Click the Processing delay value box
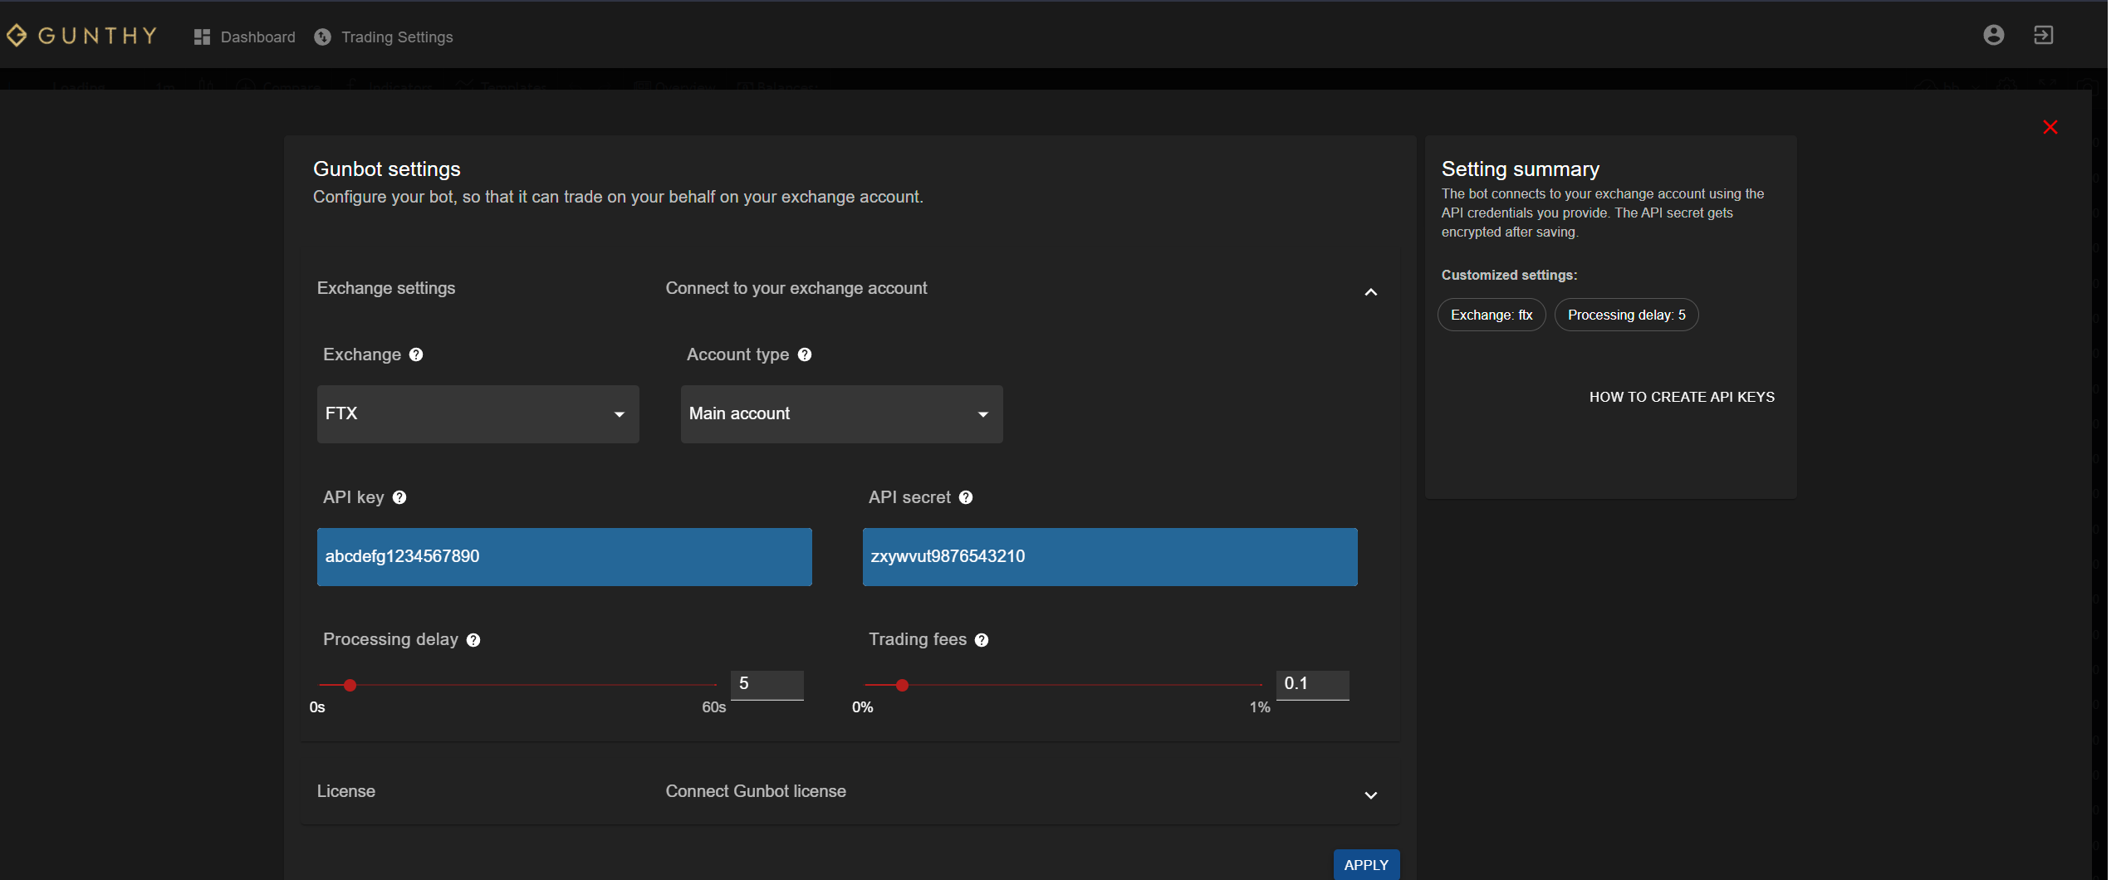 click(767, 684)
